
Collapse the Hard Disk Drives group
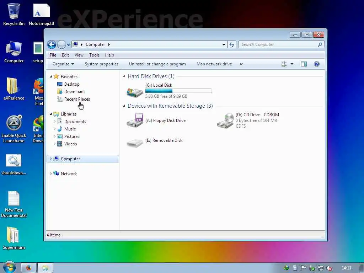pos(124,76)
